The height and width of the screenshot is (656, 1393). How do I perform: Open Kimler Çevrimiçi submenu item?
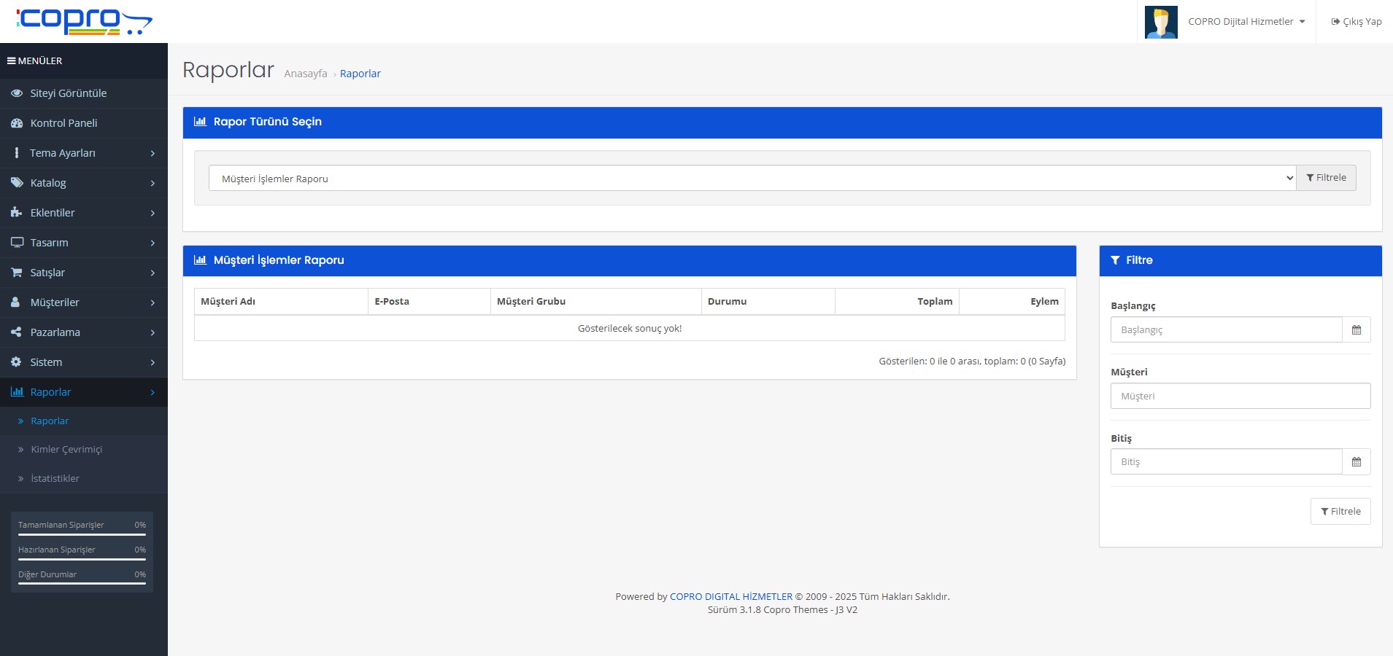tap(66, 450)
